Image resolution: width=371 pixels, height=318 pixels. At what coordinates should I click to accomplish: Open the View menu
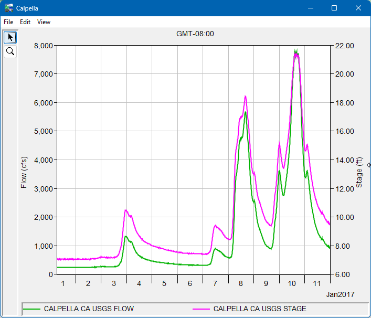point(44,22)
